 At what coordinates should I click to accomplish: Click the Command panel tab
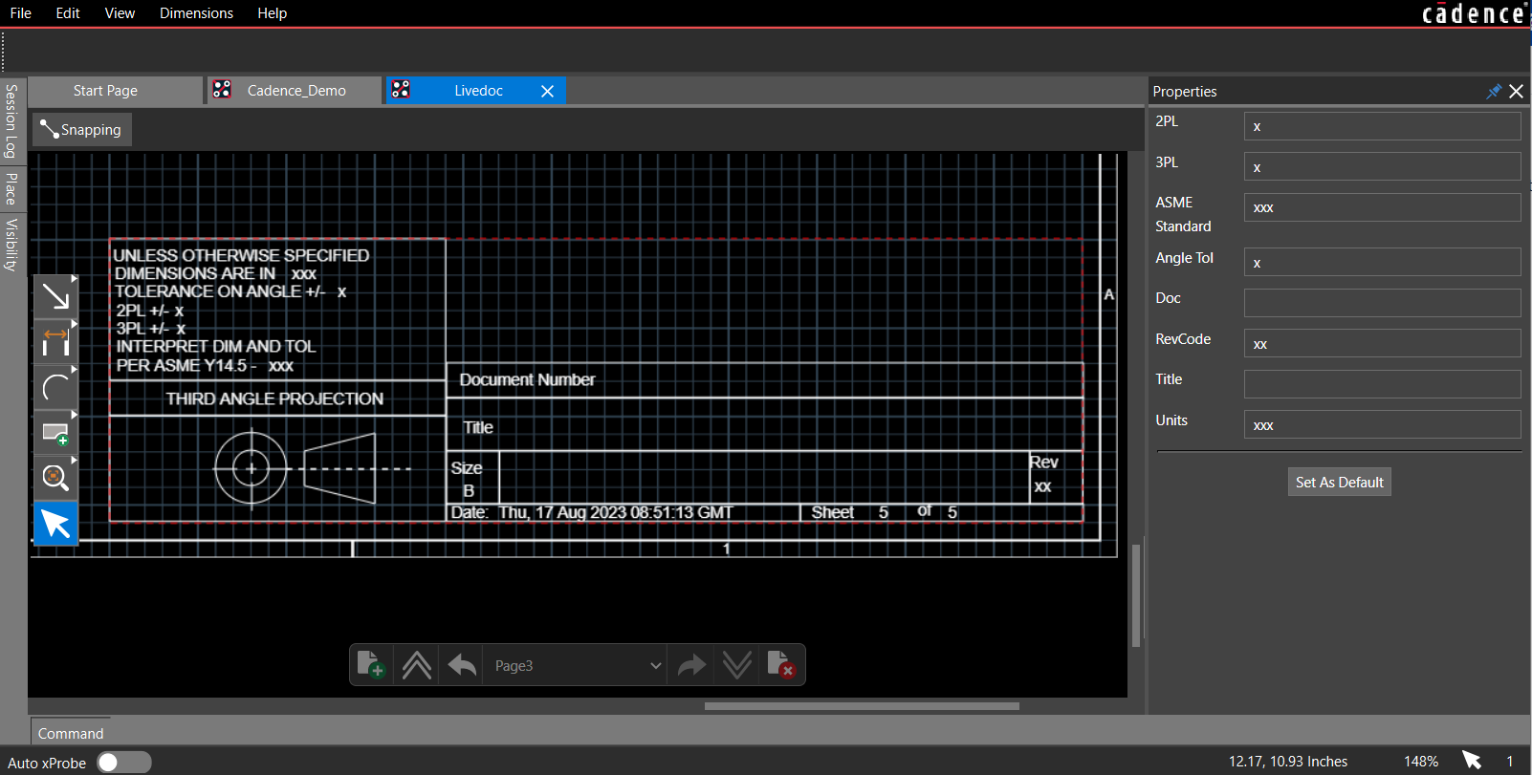[x=71, y=733]
